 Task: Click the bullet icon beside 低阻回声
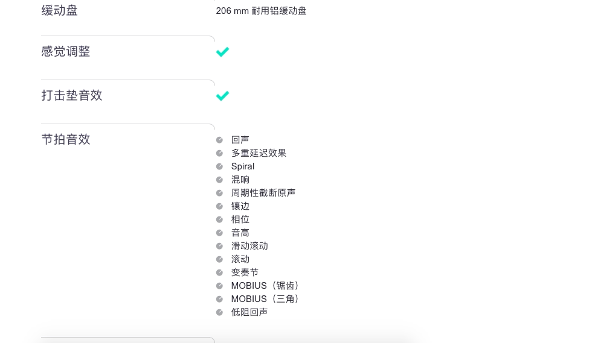pos(219,312)
